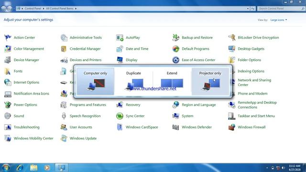Open Folder Options link

click(249, 60)
